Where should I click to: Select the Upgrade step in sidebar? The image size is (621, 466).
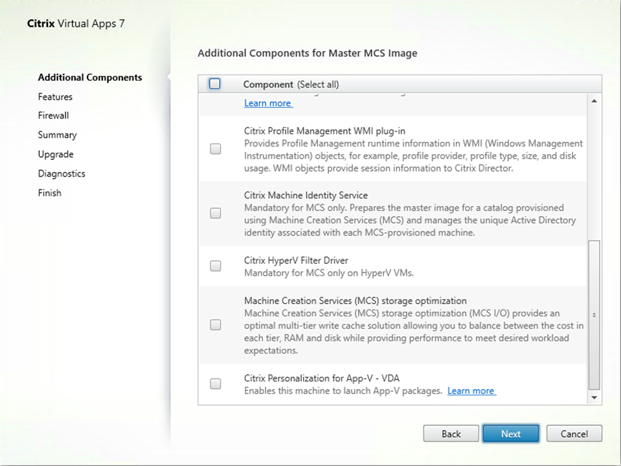(x=56, y=155)
